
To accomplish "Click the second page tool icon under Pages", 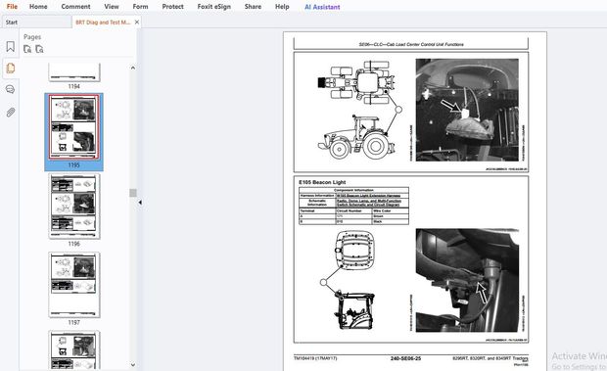I will pyautogui.click(x=39, y=49).
